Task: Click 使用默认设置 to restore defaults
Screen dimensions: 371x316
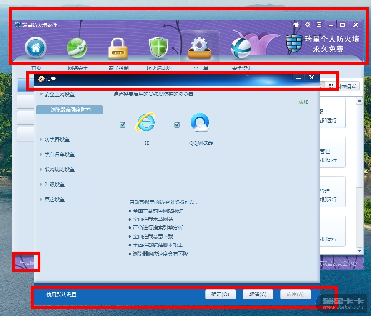Action: 61,294
